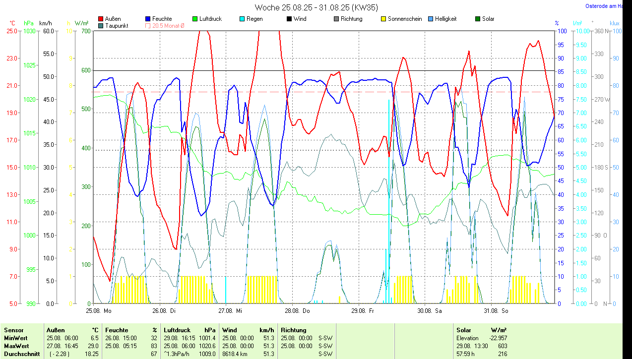Screen dimensions: 632x359
Task: Click the blue Feuchte legend swatch
Action: click(x=148, y=19)
